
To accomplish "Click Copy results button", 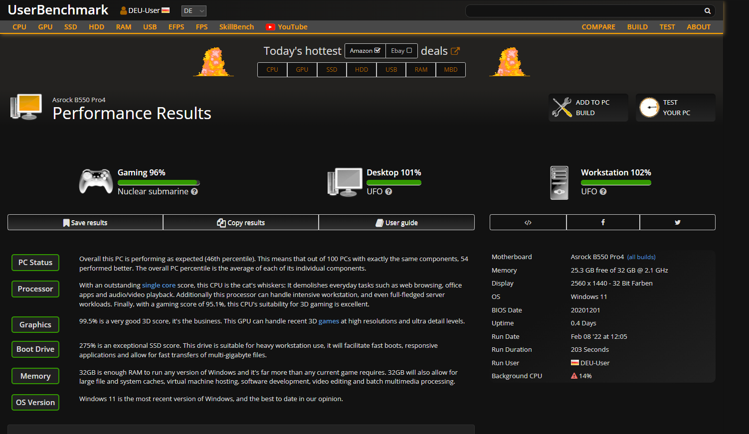I will tap(241, 222).
